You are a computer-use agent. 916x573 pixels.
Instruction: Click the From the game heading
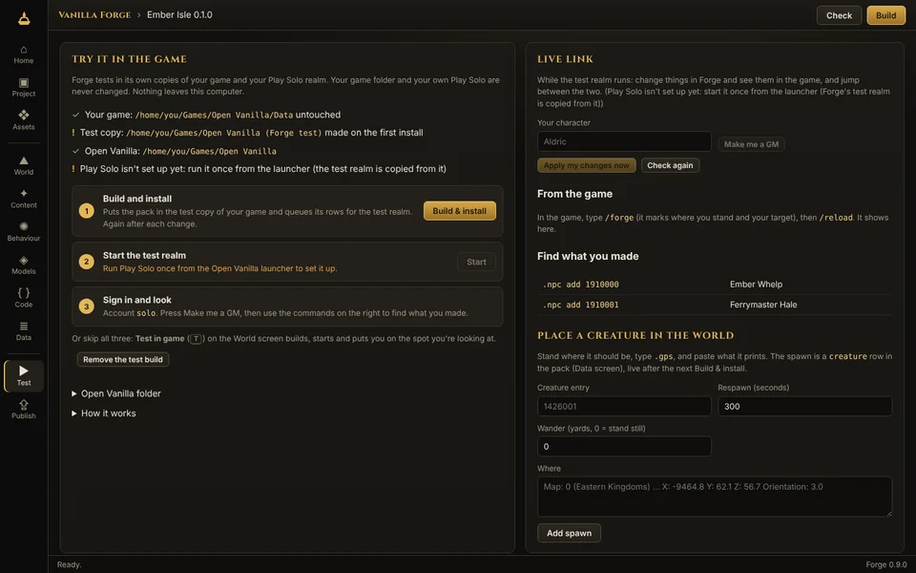(574, 194)
